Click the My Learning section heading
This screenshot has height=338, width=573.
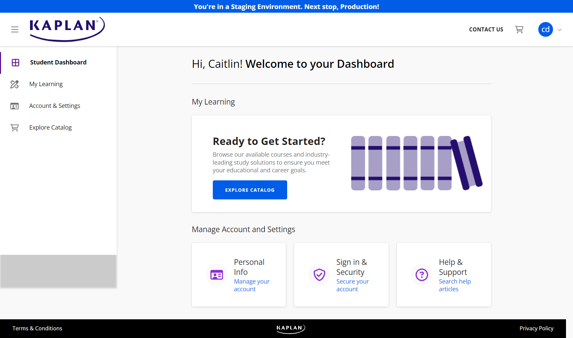point(213,102)
